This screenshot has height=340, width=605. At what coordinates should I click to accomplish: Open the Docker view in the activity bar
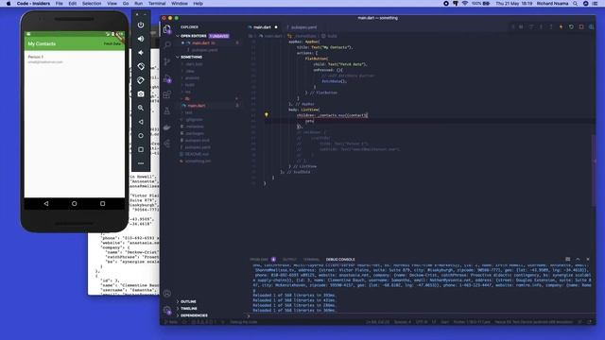(x=167, y=127)
